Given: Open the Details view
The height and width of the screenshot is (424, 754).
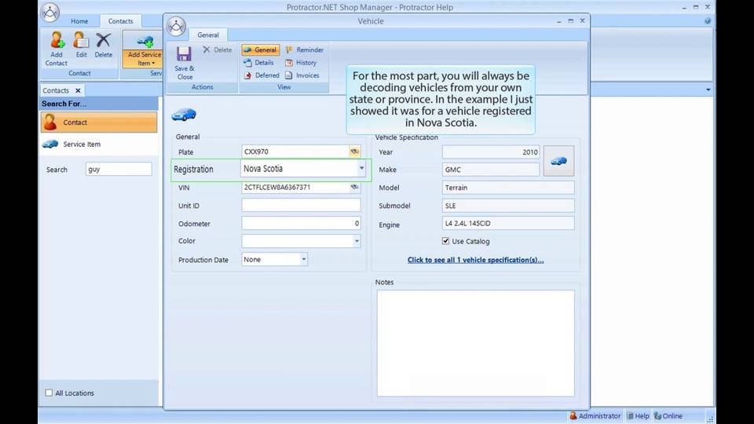Looking at the screenshot, I should [258, 63].
